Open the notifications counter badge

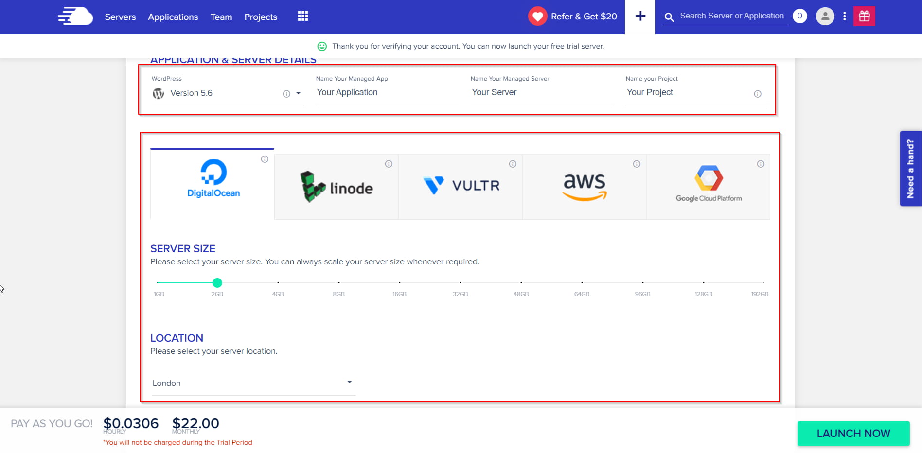click(x=799, y=16)
